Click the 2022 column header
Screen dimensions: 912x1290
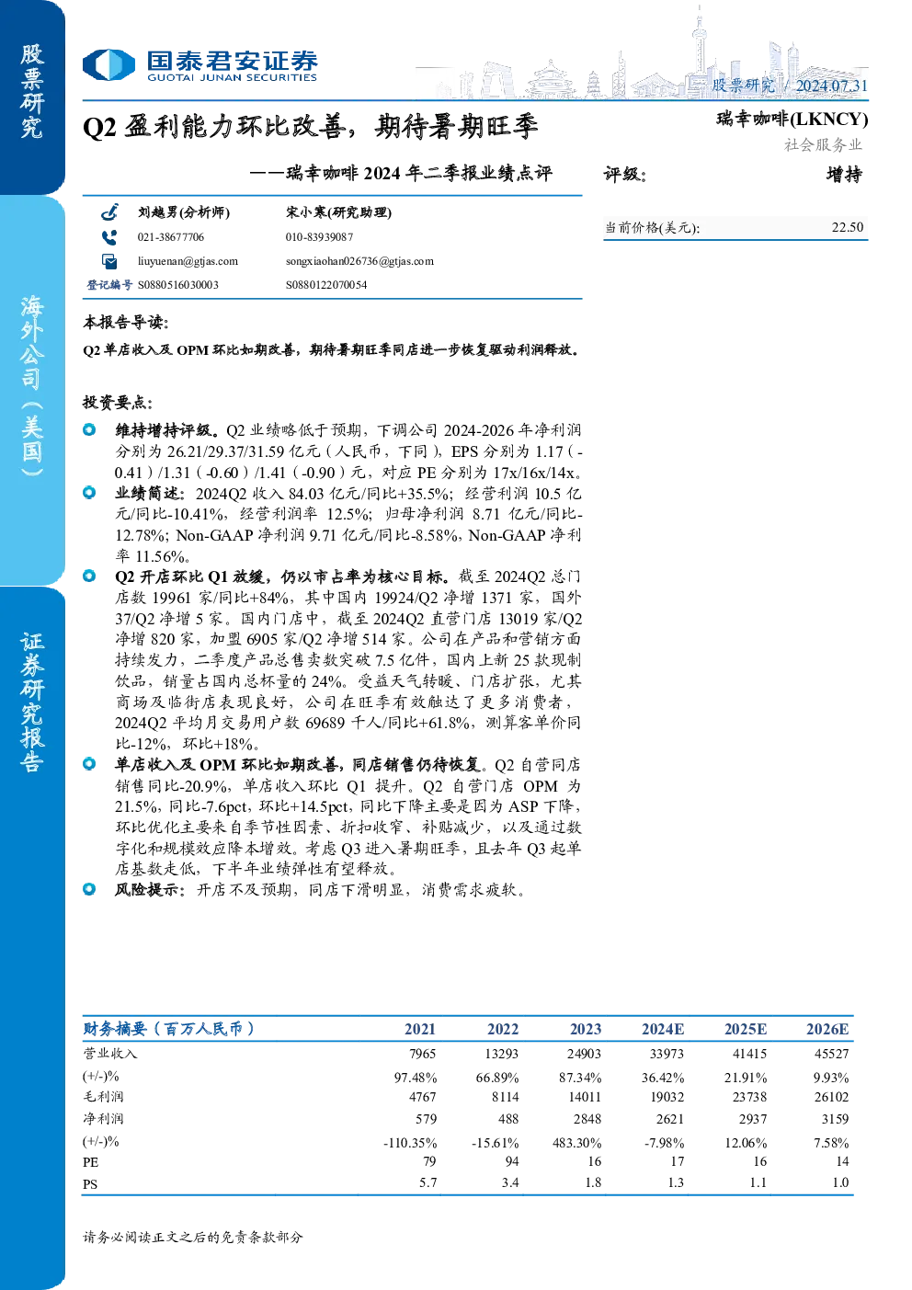tap(503, 1030)
